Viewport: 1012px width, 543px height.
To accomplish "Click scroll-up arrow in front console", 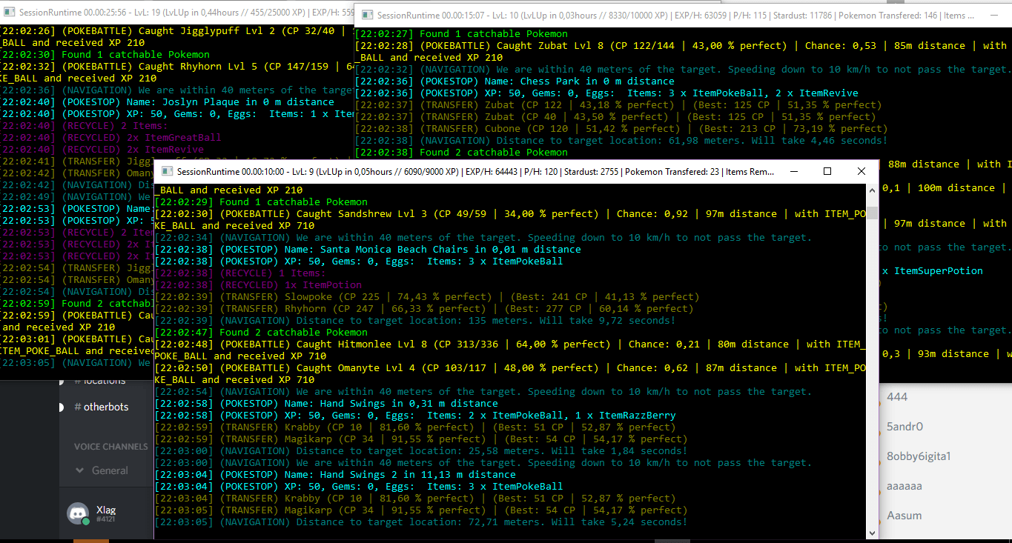I will 873,191.
